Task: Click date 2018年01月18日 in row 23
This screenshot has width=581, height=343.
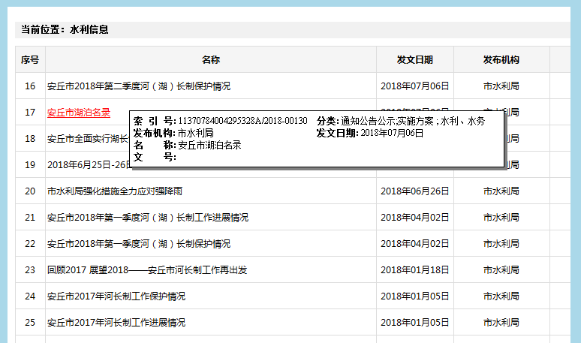Action: tap(415, 270)
